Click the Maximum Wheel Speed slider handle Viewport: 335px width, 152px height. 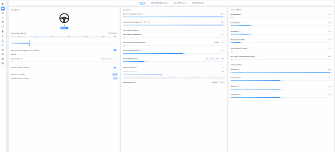coord(145,62)
